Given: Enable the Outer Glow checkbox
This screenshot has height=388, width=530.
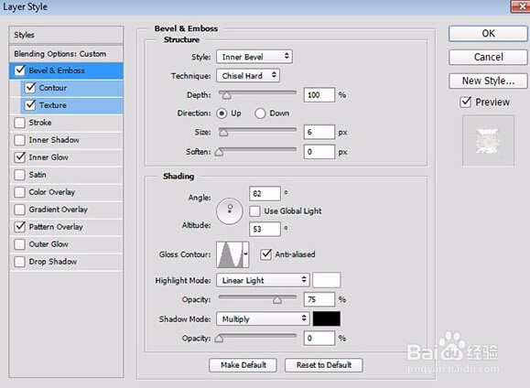Looking at the screenshot, I should click(19, 244).
